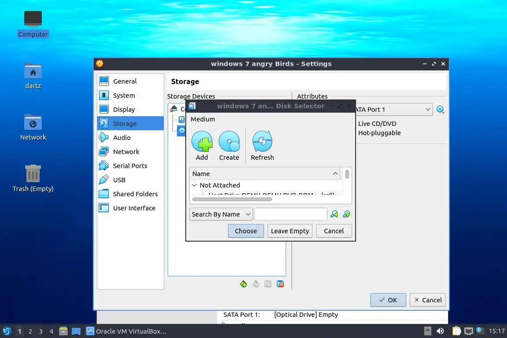Click the Remove Attachment icon below storage tree
The width and height of the screenshot is (507, 338).
280,284
